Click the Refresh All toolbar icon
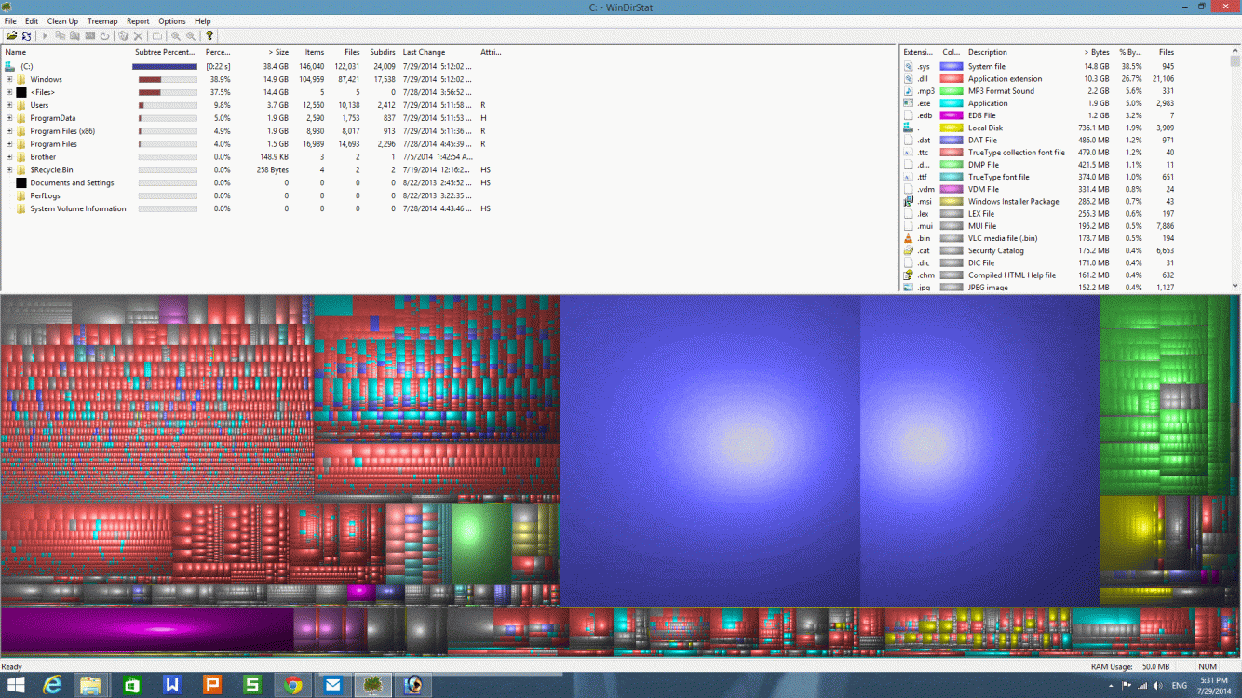Screen dimensions: 1242x698 click(x=27, y=35)
